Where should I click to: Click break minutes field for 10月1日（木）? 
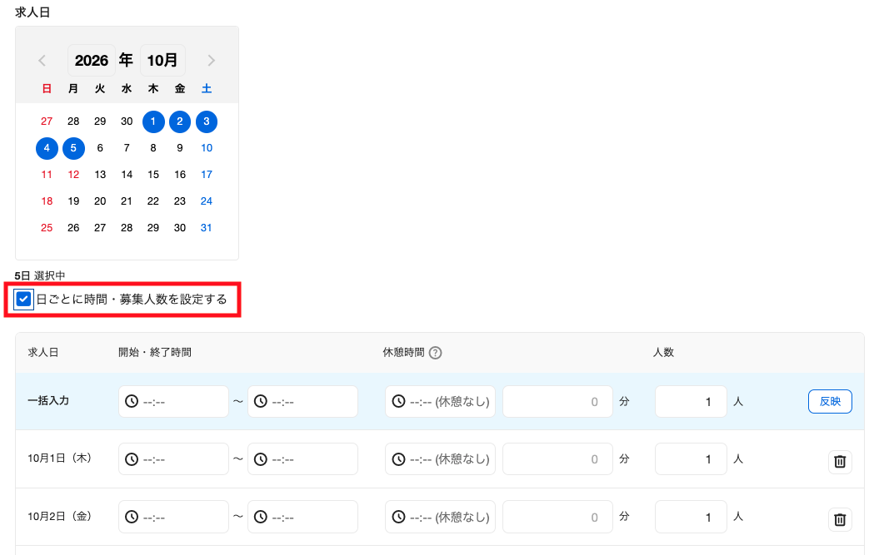[x=557, y=459]
